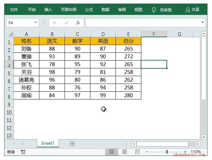Click the Insert Function fx icon
212x160 pixels.
point(78,23)
